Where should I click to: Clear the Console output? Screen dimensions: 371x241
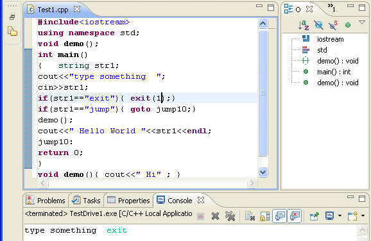250,216
